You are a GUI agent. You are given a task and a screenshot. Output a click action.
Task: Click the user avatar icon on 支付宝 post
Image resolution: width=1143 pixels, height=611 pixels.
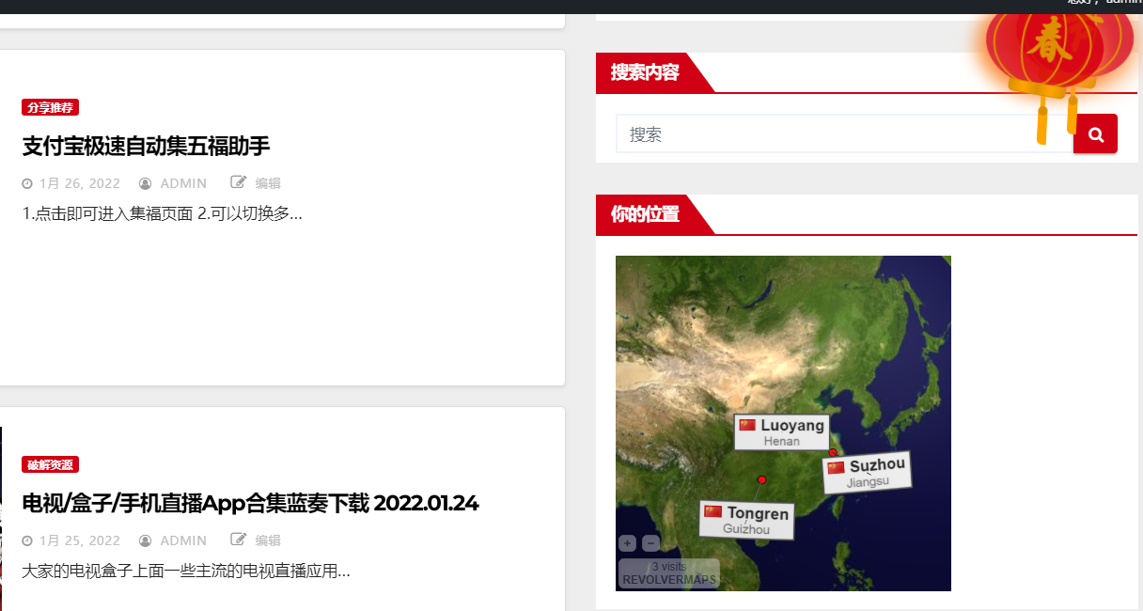point(146,183)
